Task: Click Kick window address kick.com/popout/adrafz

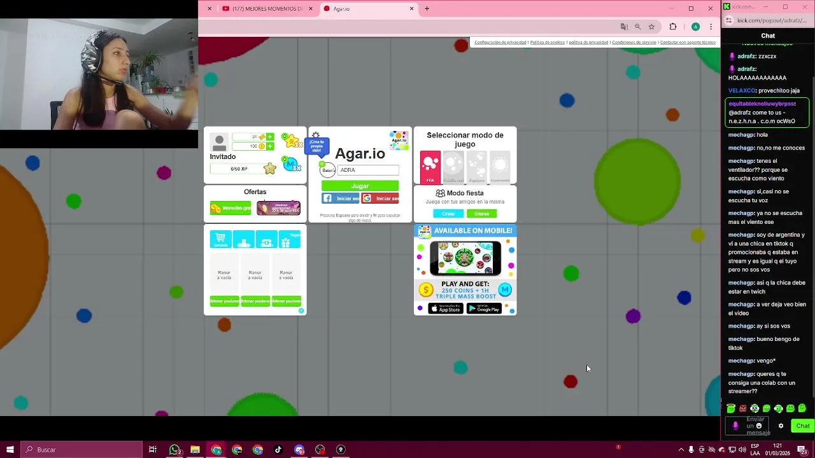Action: 772,20
